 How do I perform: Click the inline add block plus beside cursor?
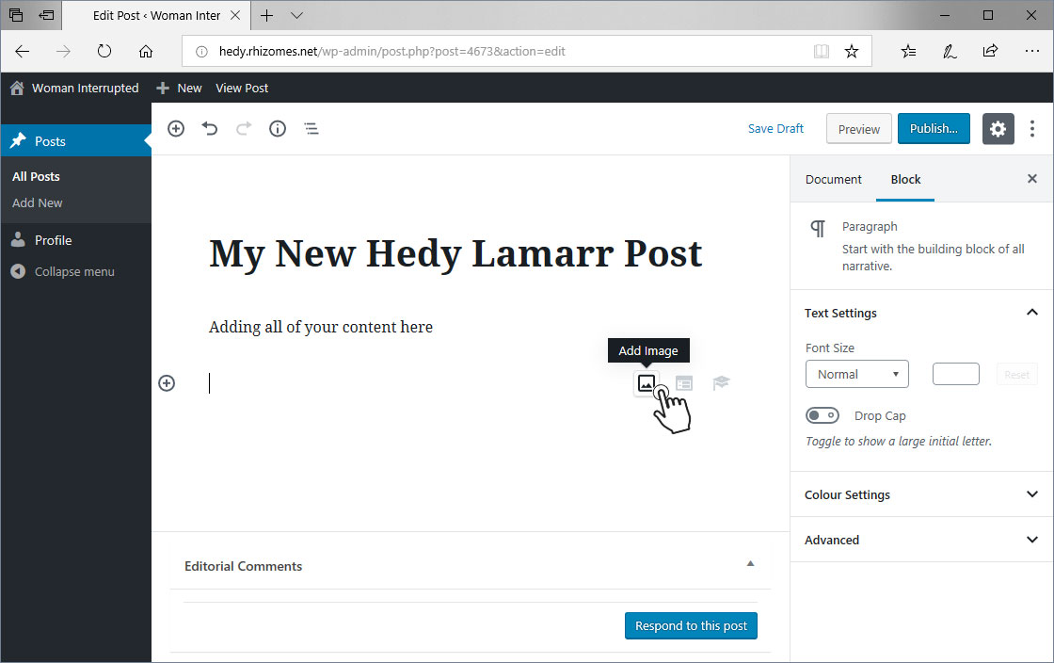tap(167, 383)
